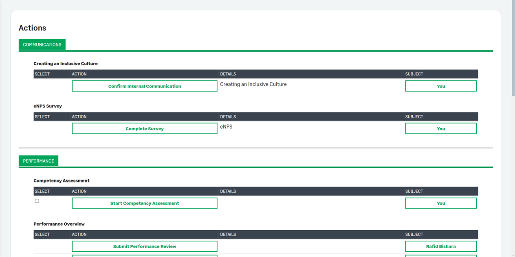This screenshot has height=257, width=515.
Task: Click the eNPS details text
Action: pos(226,127)
